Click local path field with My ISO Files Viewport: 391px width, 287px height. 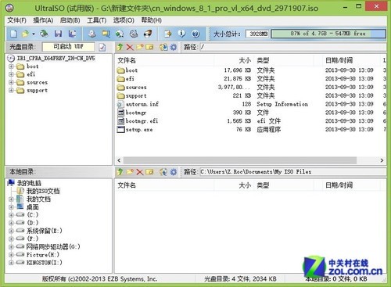coord(293,172)
